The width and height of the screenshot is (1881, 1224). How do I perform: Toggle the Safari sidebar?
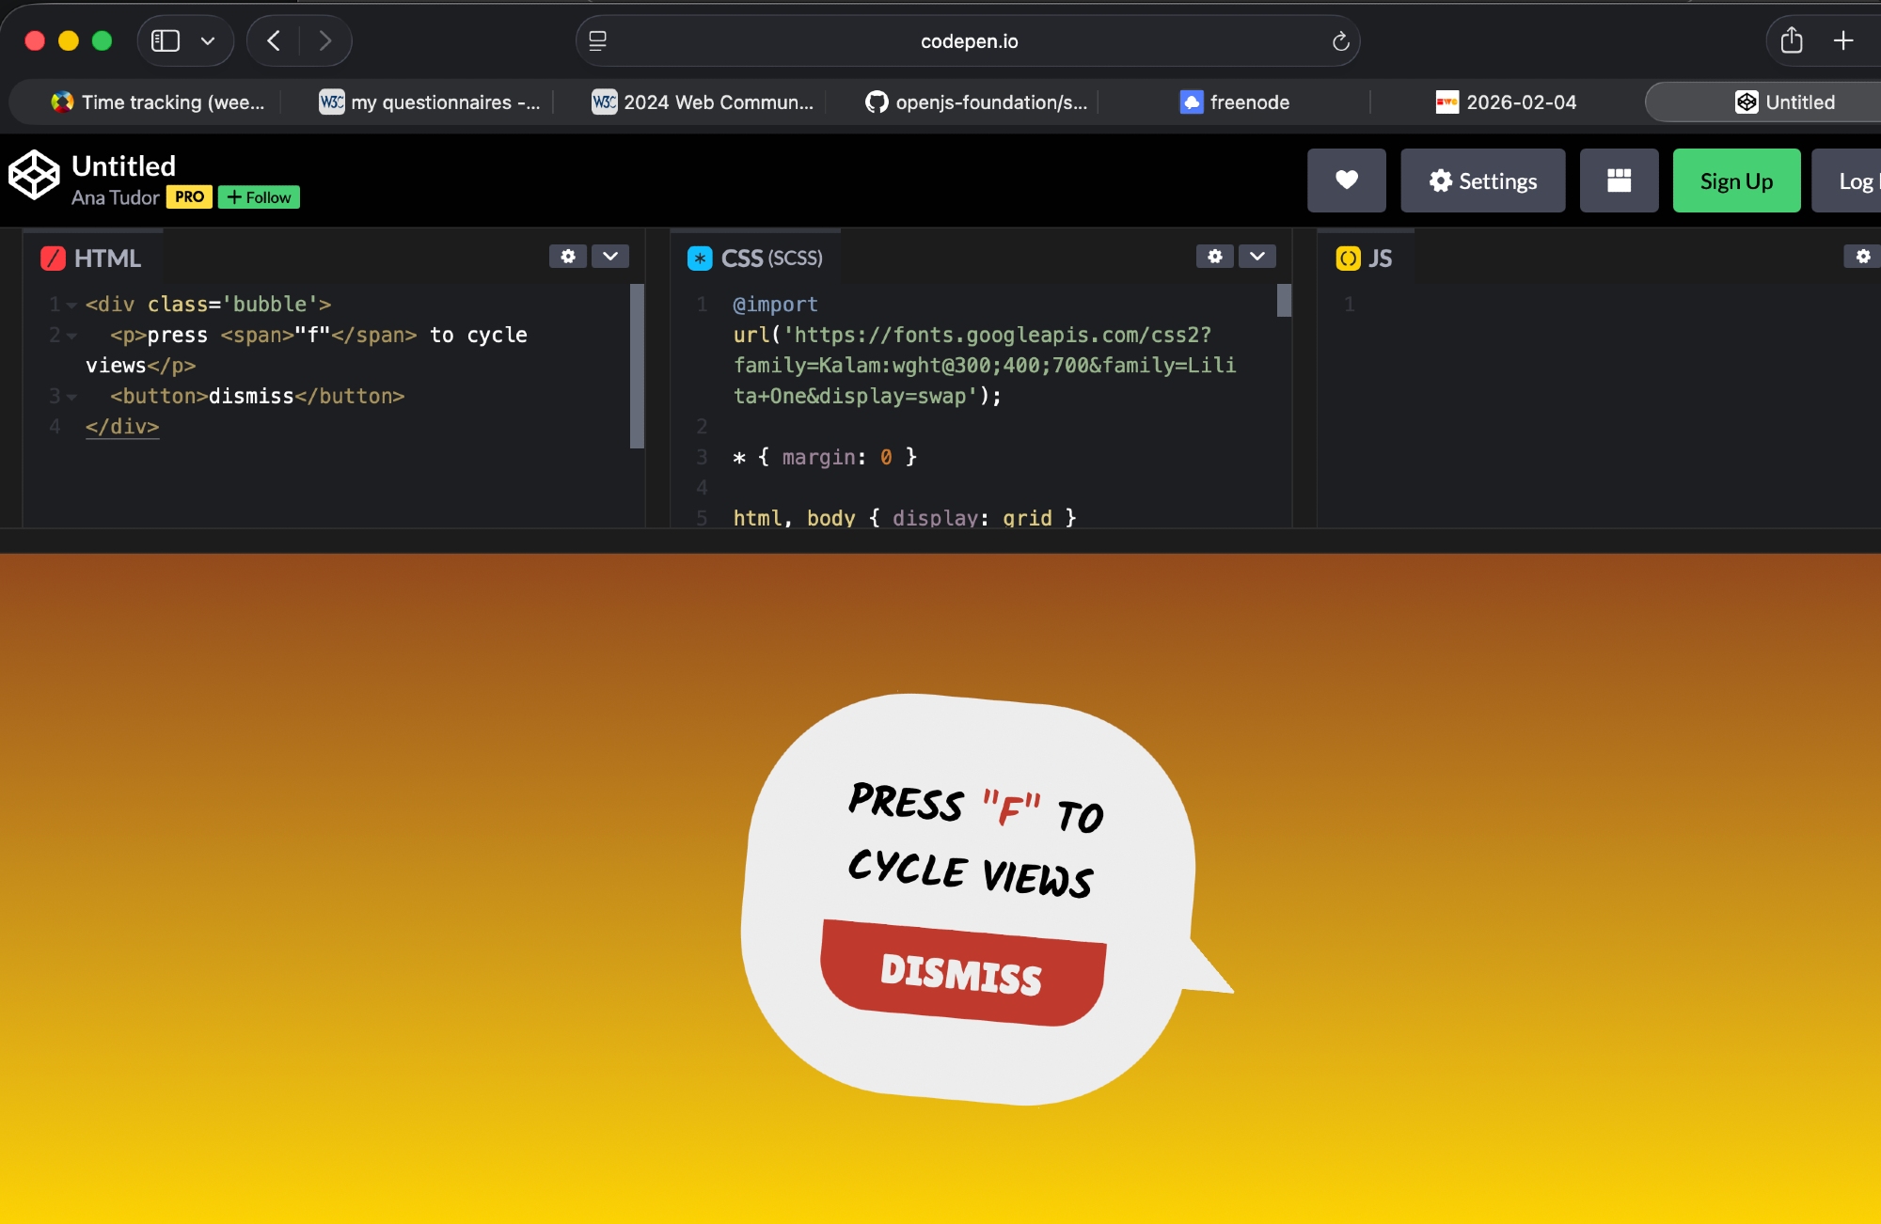click(166, 40)
